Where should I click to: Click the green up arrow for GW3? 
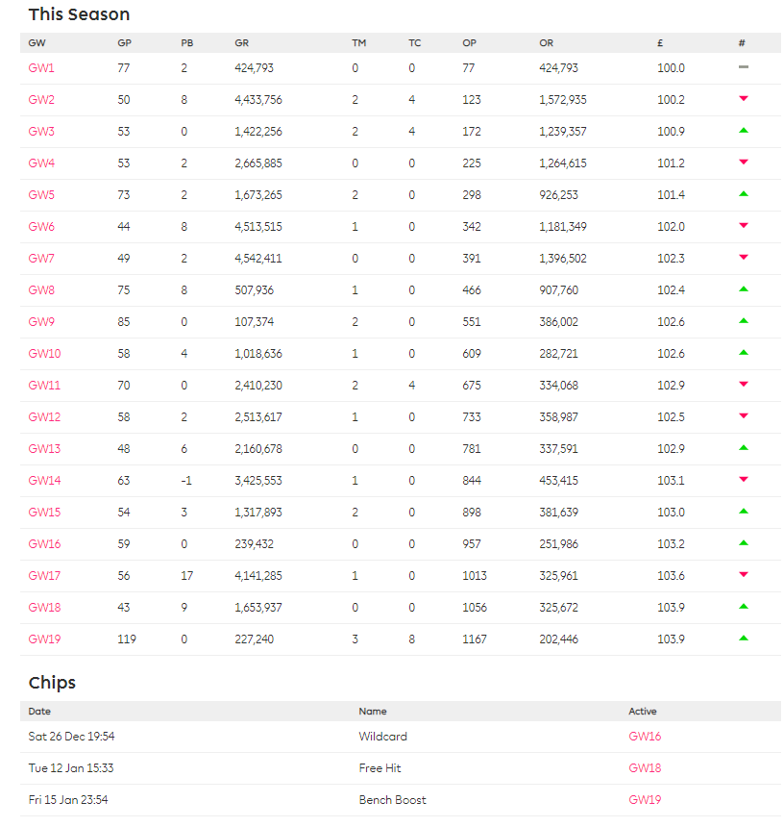point(743,131)
